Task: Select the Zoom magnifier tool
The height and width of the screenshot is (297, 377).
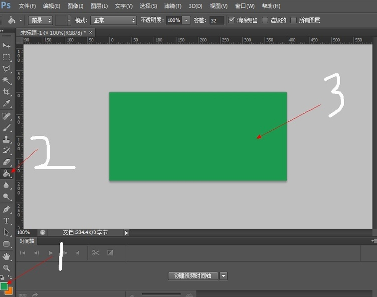Action: [6, 268]
